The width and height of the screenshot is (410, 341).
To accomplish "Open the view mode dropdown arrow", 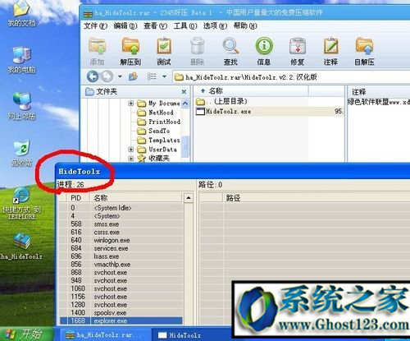I will [x=164, y=76].
